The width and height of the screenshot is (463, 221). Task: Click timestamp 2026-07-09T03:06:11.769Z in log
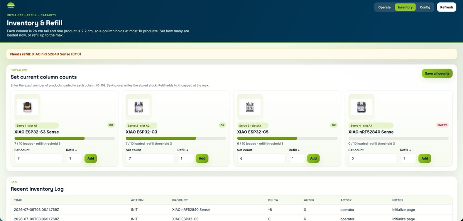pyautogui.click(x=37, y=210)
